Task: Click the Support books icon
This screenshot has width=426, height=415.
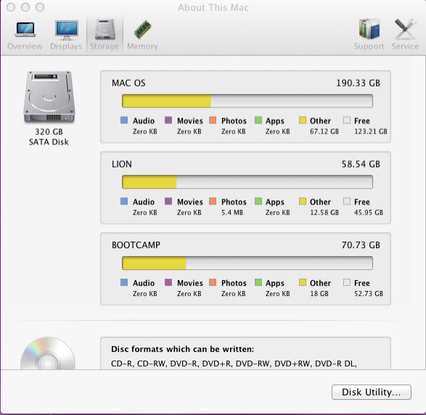Action: pos(369,29)
